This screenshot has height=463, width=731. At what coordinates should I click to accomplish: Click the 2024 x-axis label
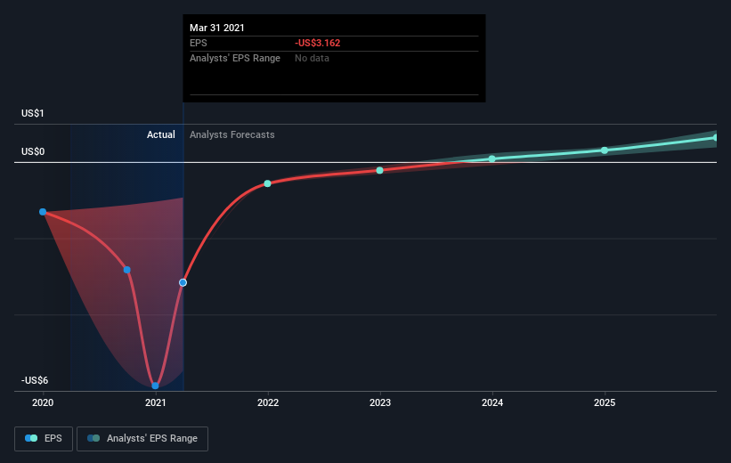pyautogui.click(x=492, y=402)
